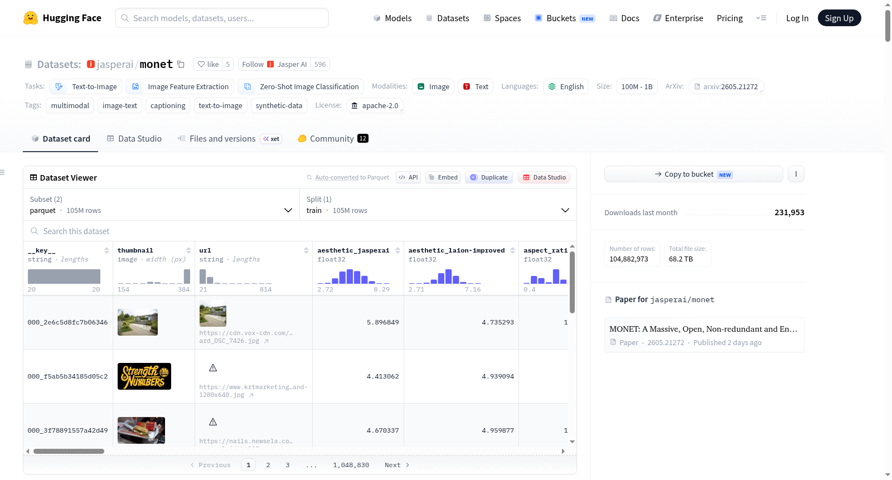
Task: Click the Embed button
Action: [443, 177]
